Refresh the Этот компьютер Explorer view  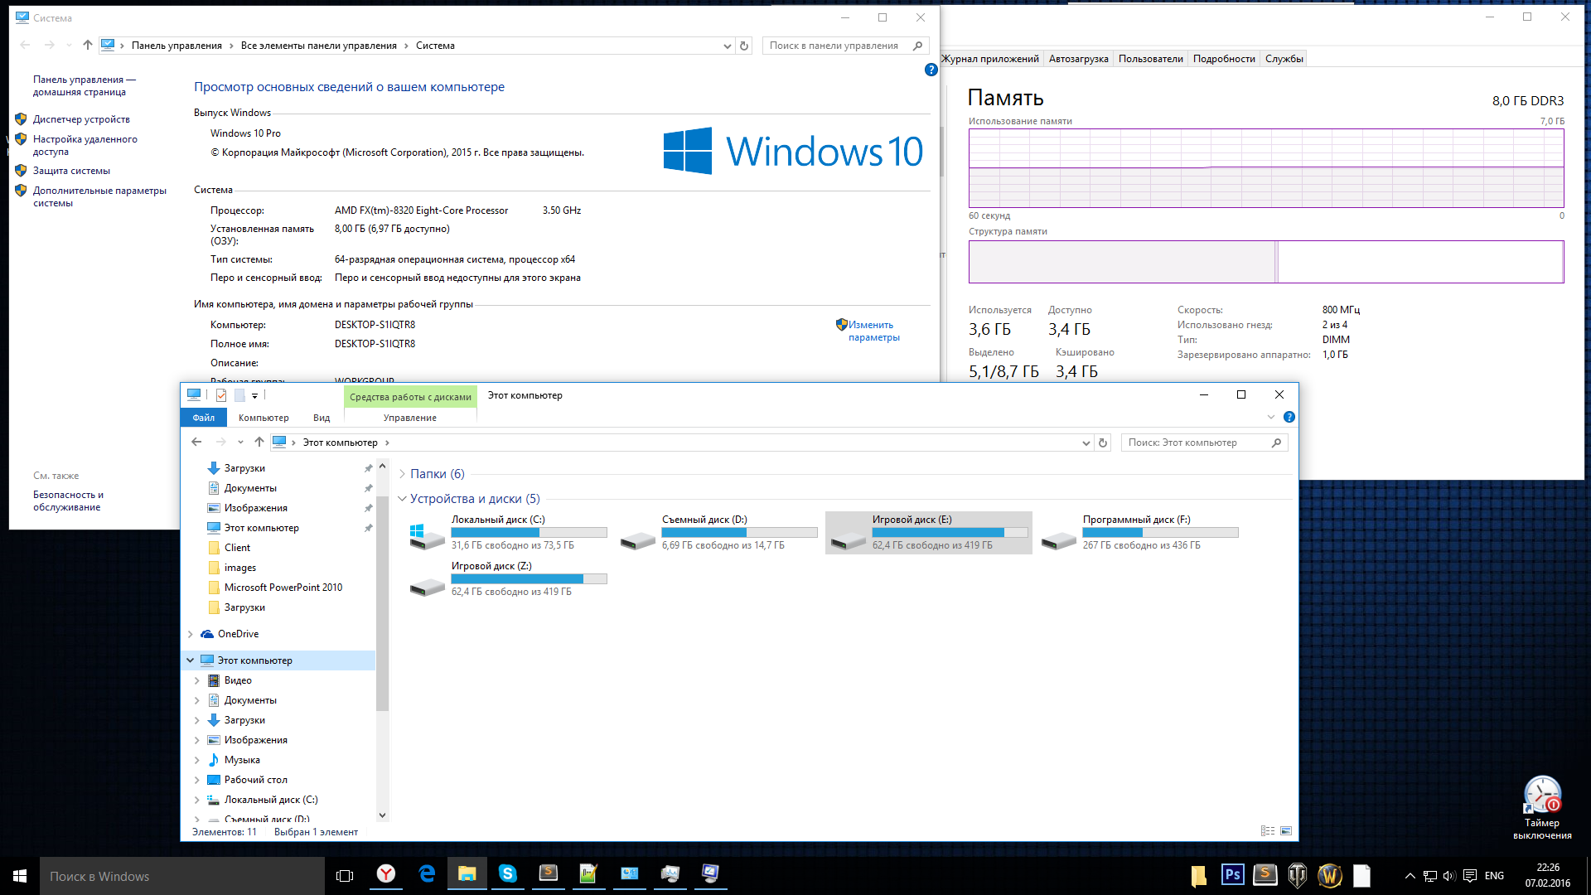tap(1103, 443)
